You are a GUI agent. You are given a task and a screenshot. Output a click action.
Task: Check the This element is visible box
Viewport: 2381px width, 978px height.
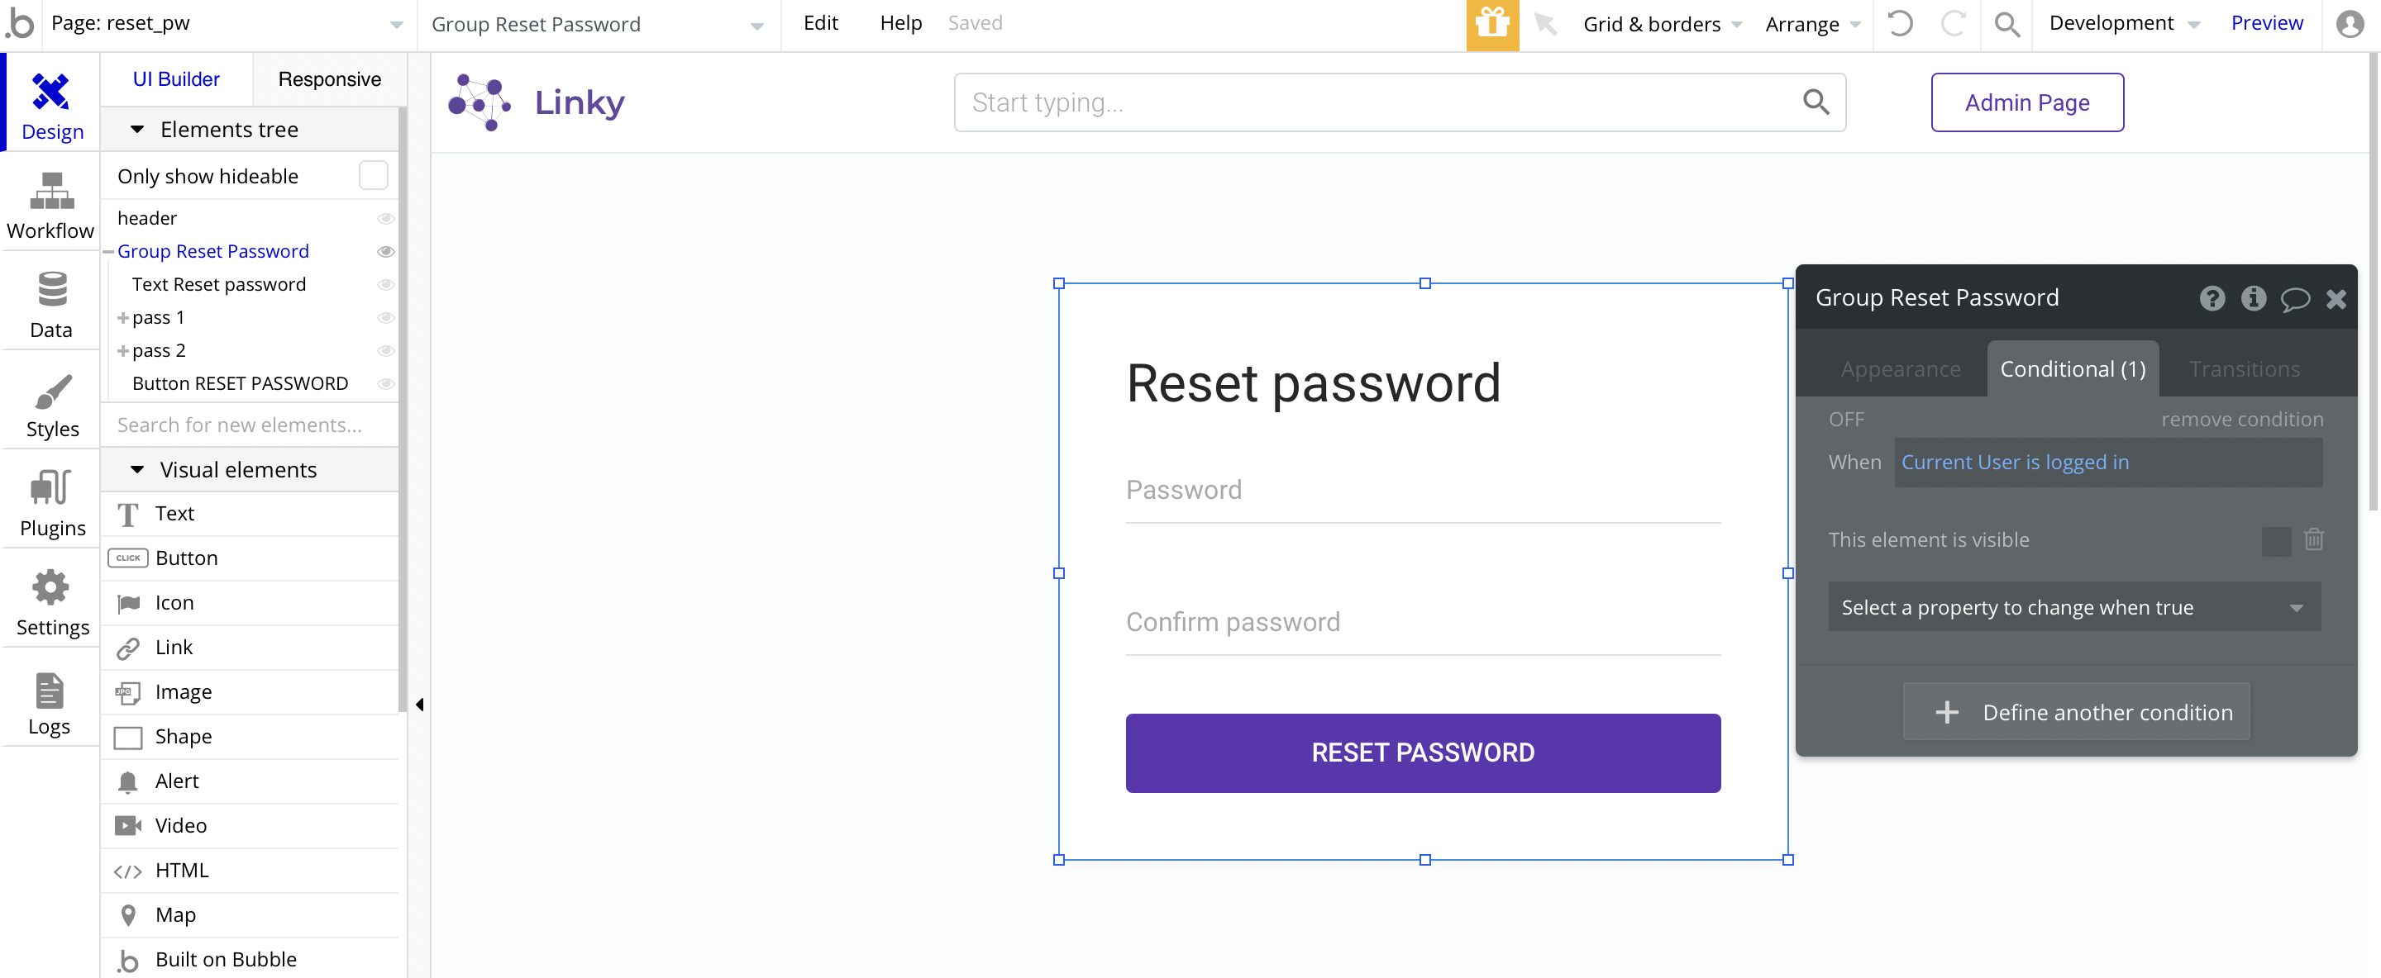[2276, 540]
